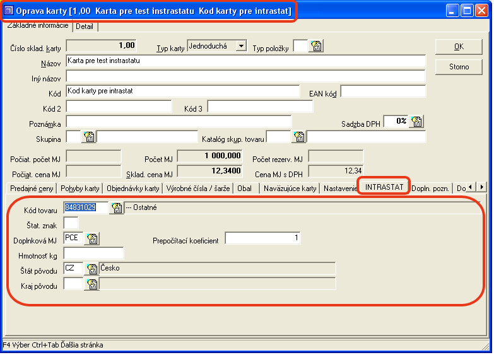Click the Kraj pôvodu code field
Viewport: 494px width, 355px height.
point(73,284)
